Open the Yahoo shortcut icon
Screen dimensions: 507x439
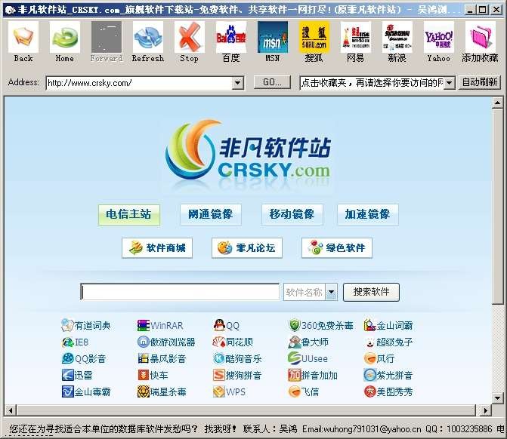[x=439, y=37]
